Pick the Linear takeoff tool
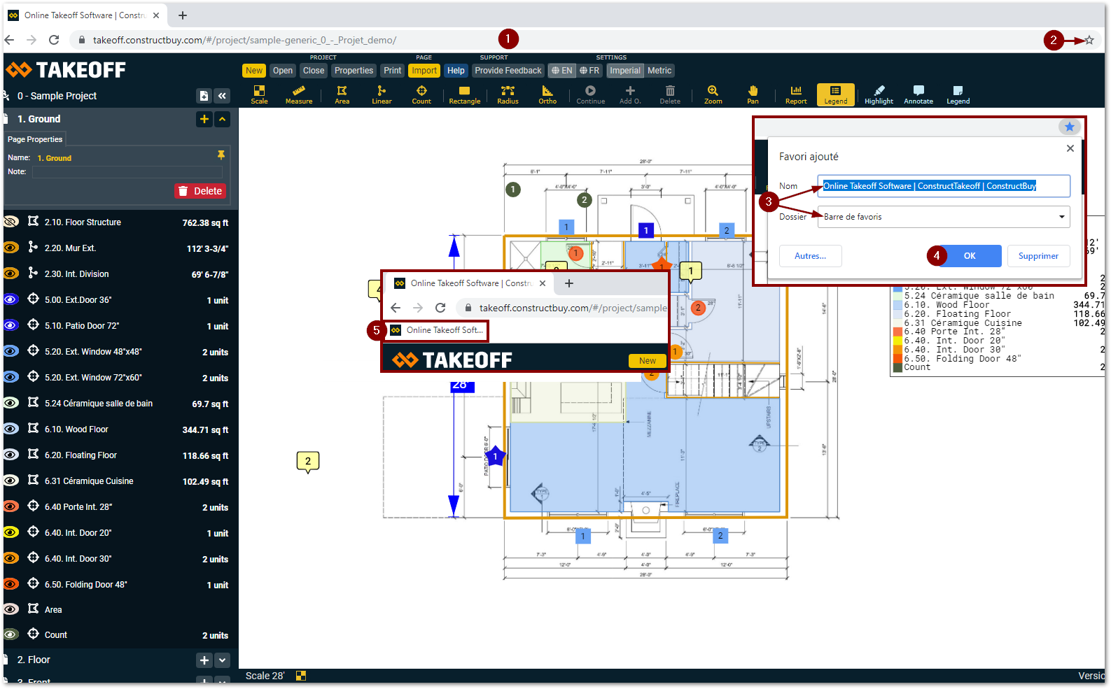The height and width of the screenshot is (689, 1111). coord(382,94)
